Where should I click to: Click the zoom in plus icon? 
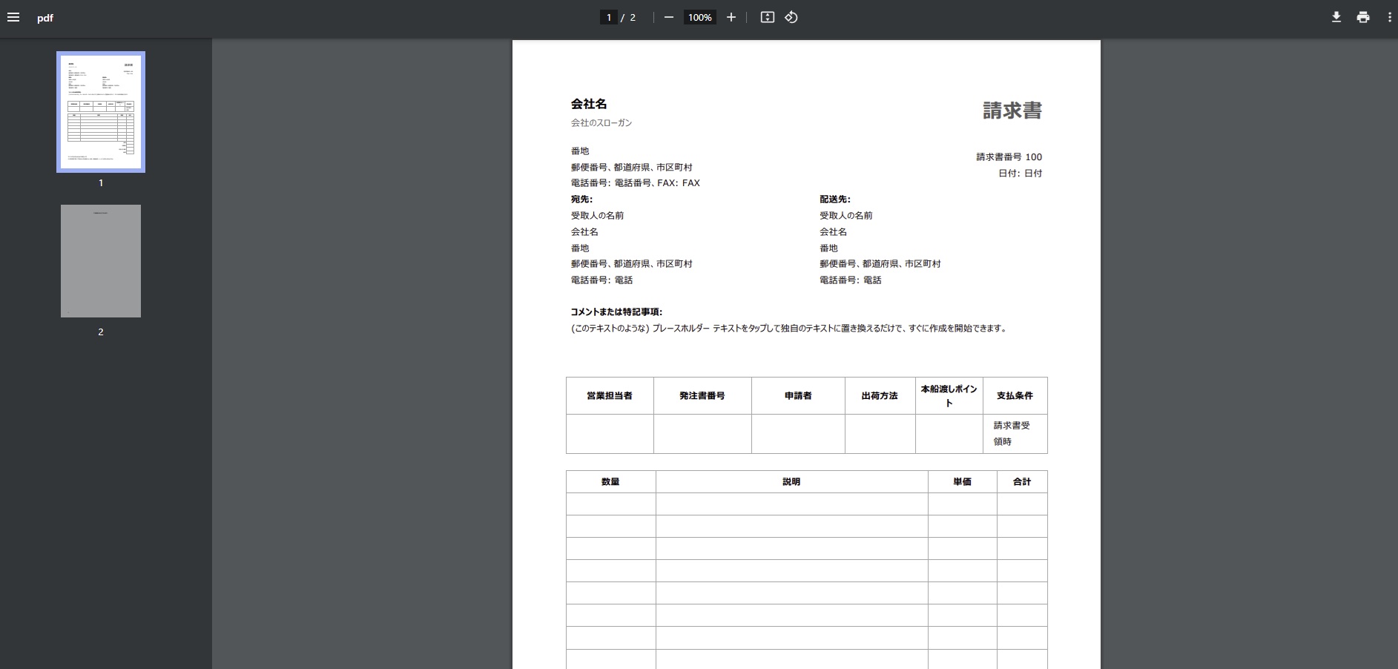point(731,17)
